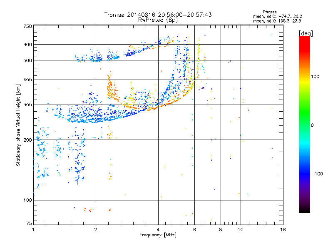Click the '100' colorbar tick label
333x250 pixels.
point(315,77)
